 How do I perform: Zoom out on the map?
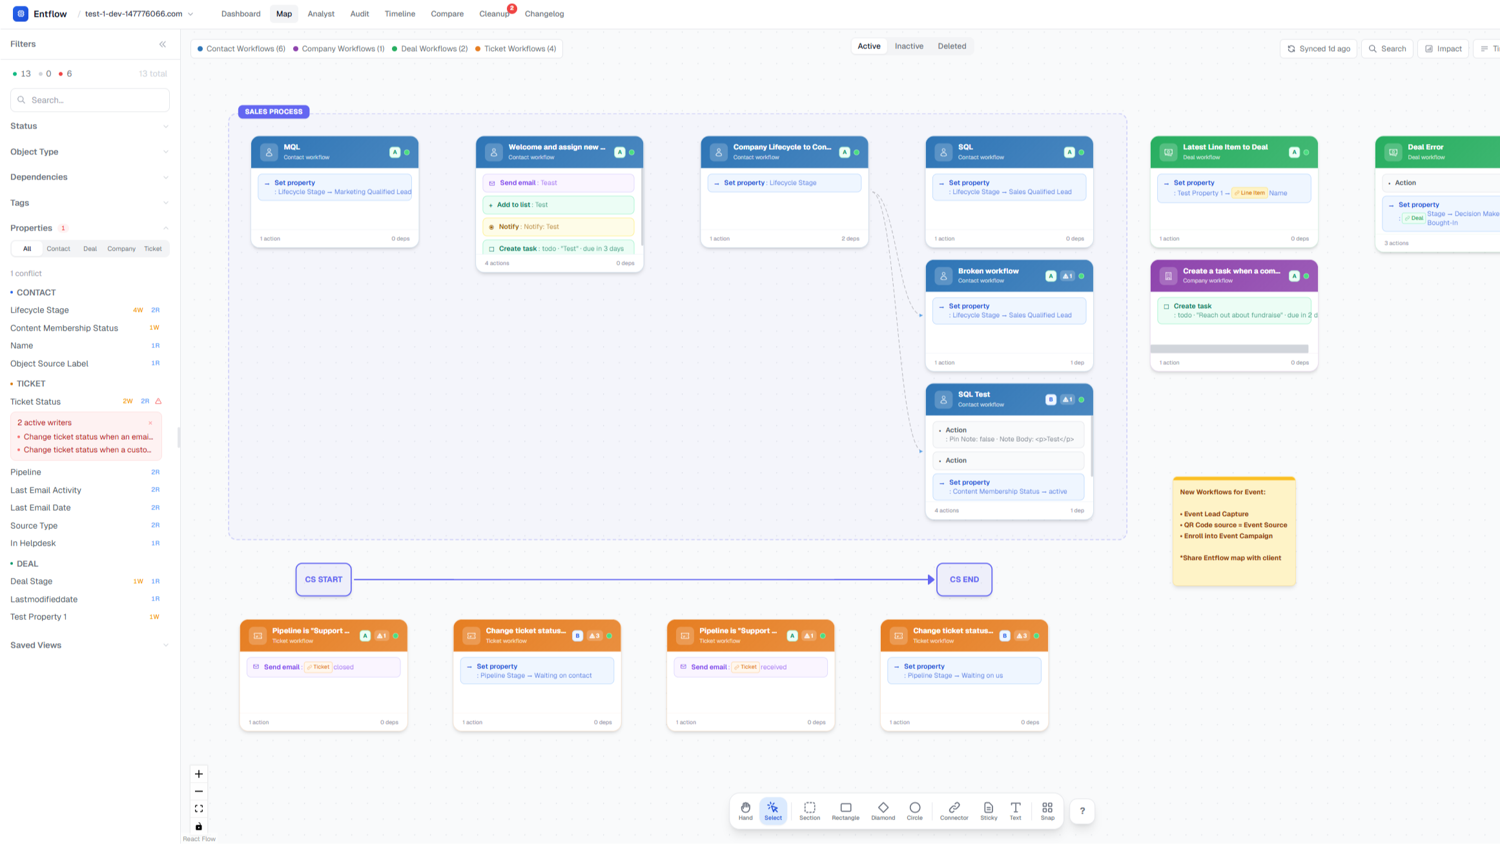199,791
